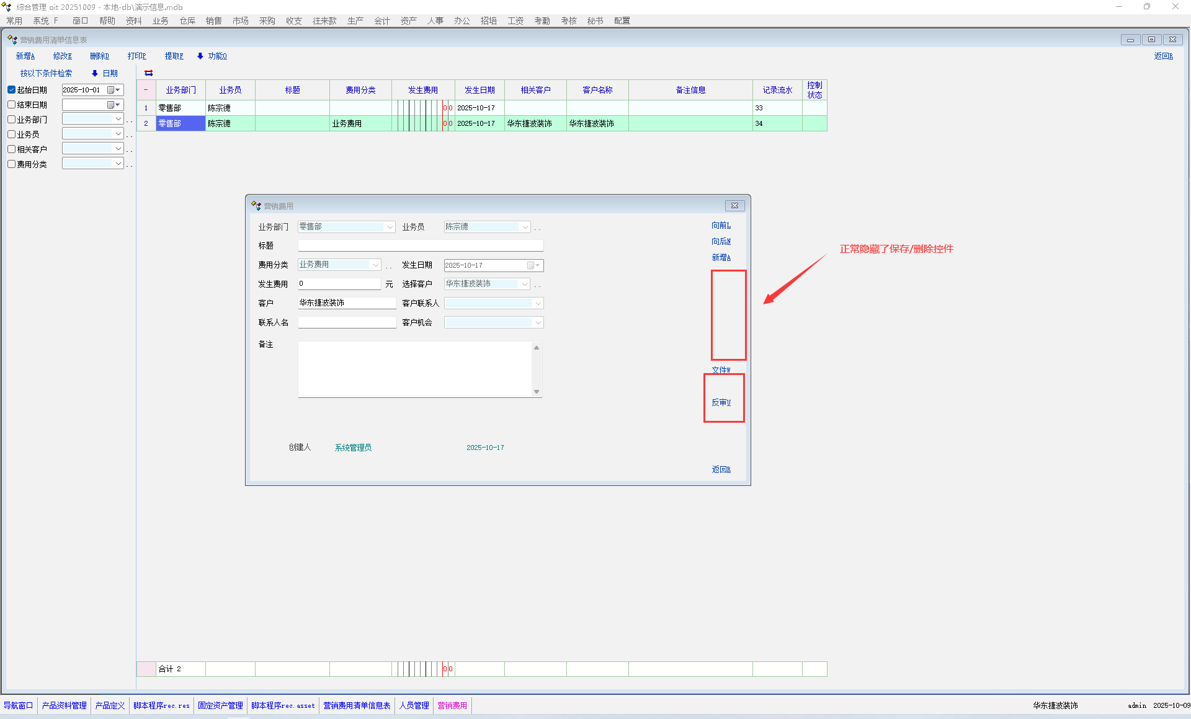Tick the 费用分类 filter checkbox
The image size is (1191, 719).
(12, 164)
